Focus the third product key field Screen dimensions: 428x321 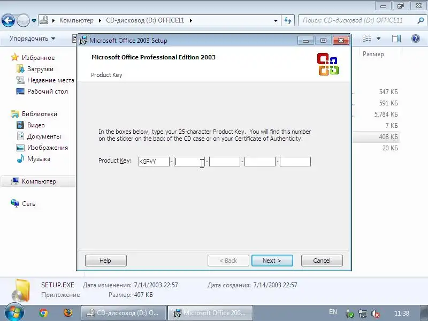[225, 162]
